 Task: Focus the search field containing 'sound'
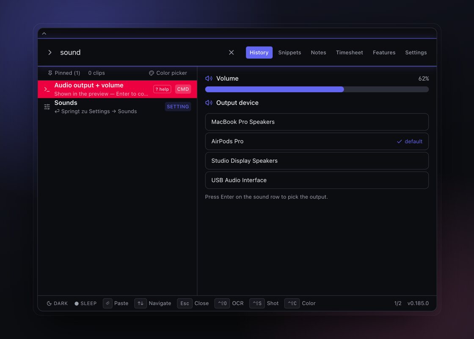[141, 53]
